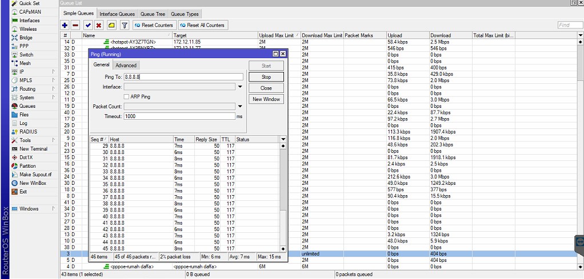This screenshot has height=279, width=584.
Task: Open the Log sidebar icon
Action: click(x=14, y=123)
